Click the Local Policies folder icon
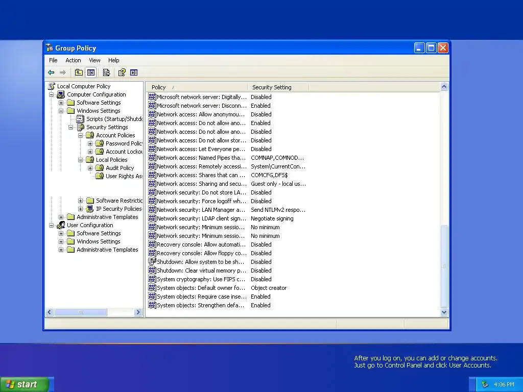Screen dimensions: 523x392 click(90, 159)
